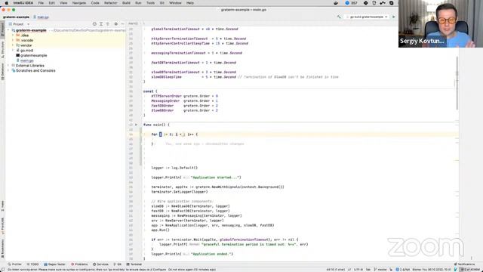483x272 pixels.
Task: Open the Code menu
Action: click(x=95, y=3)
